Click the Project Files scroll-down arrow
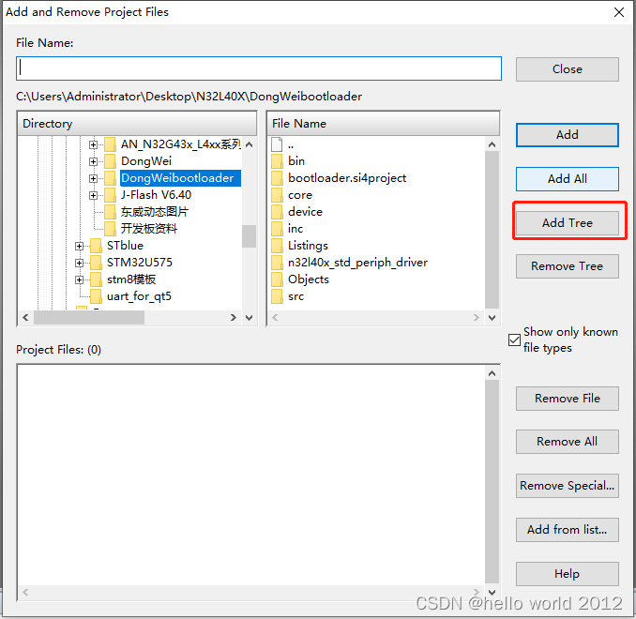 point(492,592)
